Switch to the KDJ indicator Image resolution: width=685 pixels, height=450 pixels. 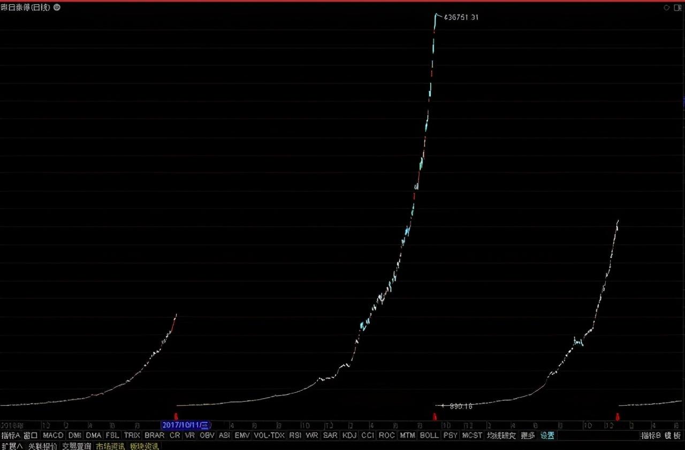click(x=349, y=436)
